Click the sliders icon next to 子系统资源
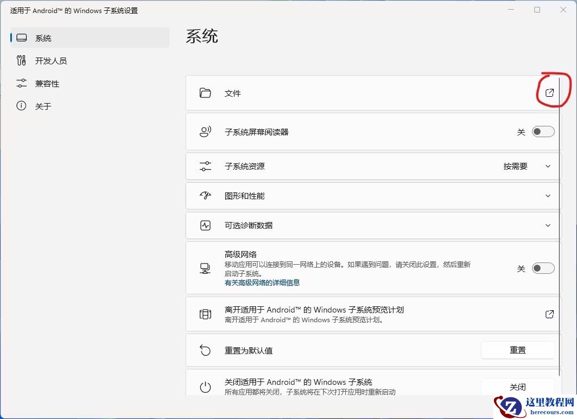 pyautogui.click(x=206, y=166)
